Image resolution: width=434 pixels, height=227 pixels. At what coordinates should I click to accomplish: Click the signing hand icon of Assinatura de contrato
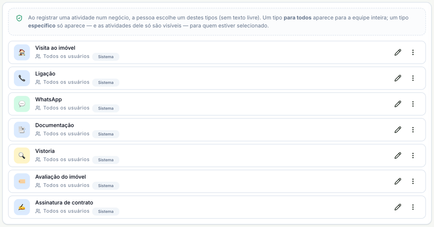point(22,207)
